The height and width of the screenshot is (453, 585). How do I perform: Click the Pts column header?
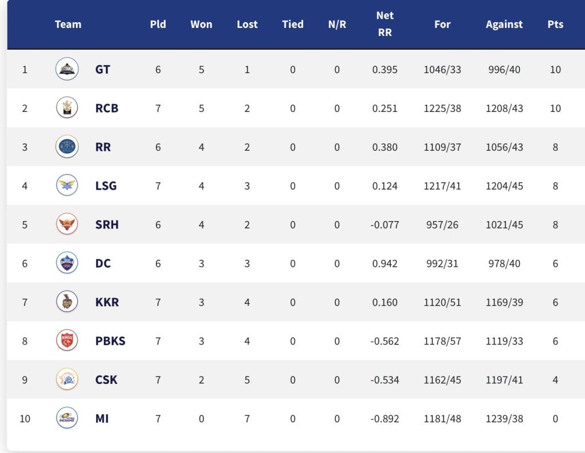[555, 25]
